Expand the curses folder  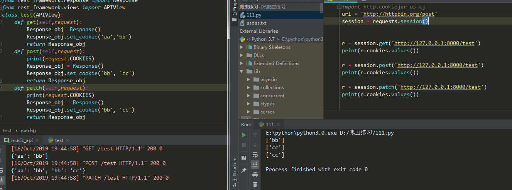pyautogui.click(x=249, y=112)
